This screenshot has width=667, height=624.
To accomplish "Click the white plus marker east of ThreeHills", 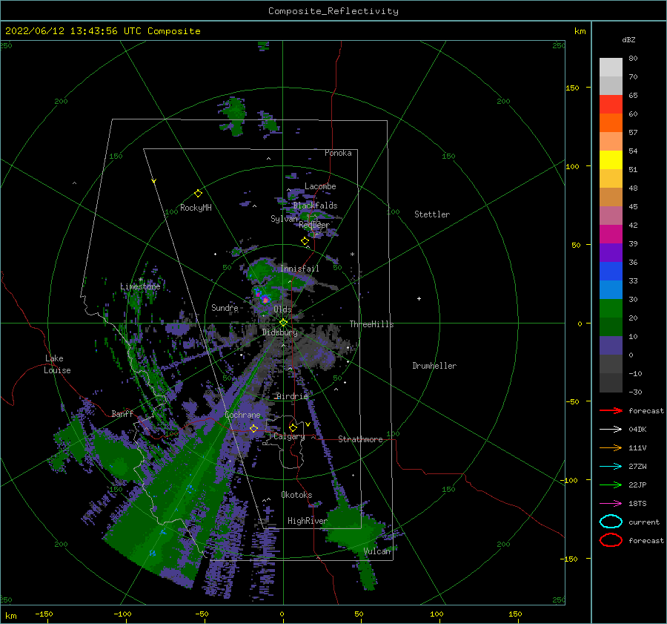I will (419, 298).
